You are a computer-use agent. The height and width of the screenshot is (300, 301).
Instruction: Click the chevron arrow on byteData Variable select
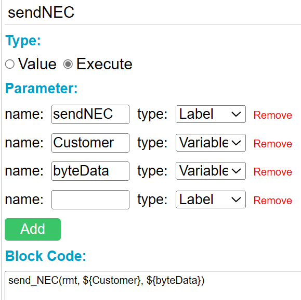(x=236, y=171)
